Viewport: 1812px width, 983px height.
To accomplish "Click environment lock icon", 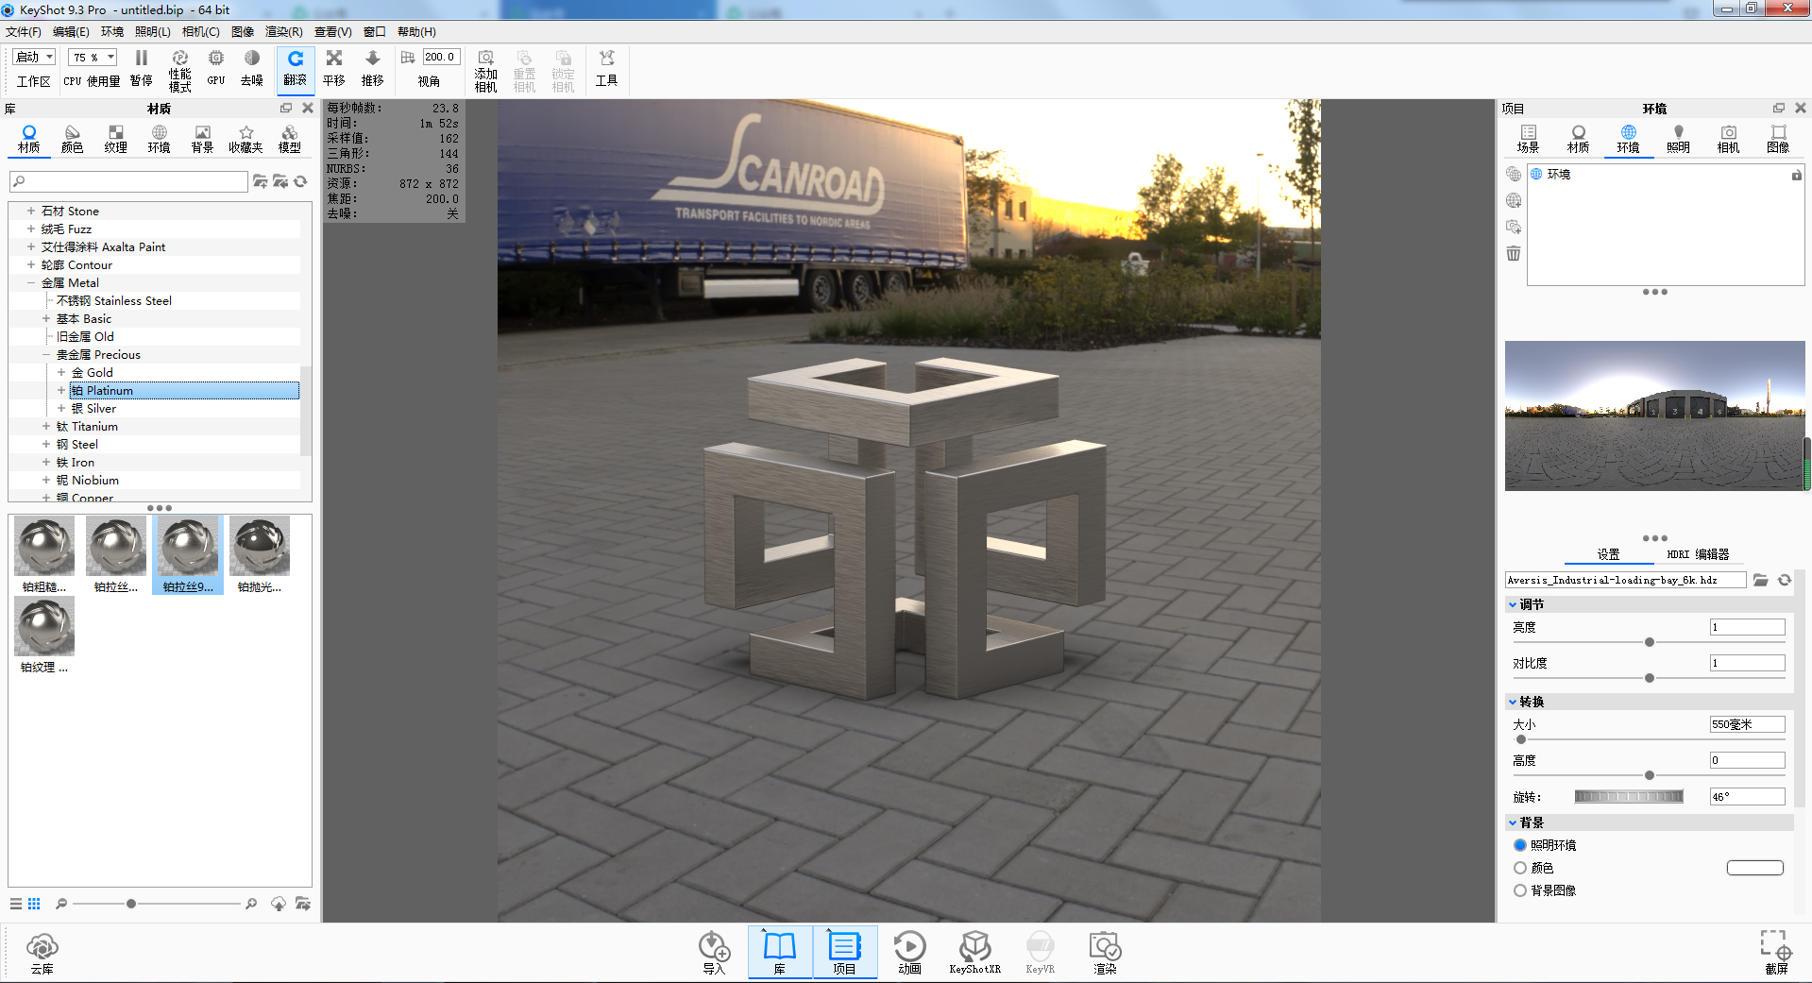I will pos(1796,175).
